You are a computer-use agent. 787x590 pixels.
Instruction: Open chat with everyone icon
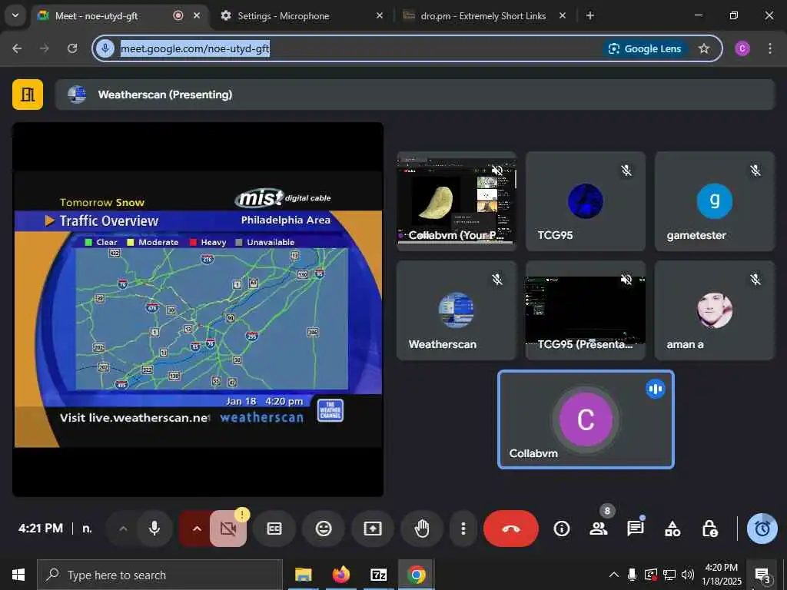pyautogui.click(x=636, y=529)
